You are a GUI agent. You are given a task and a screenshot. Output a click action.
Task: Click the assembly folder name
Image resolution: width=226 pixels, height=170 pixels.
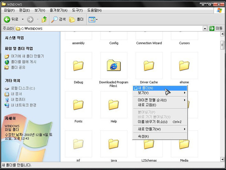tap(78, 43)
